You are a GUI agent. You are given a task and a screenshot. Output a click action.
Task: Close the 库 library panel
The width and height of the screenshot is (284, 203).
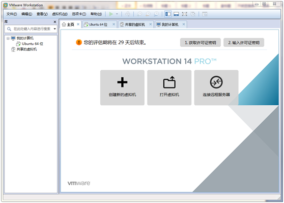(55, 22)
